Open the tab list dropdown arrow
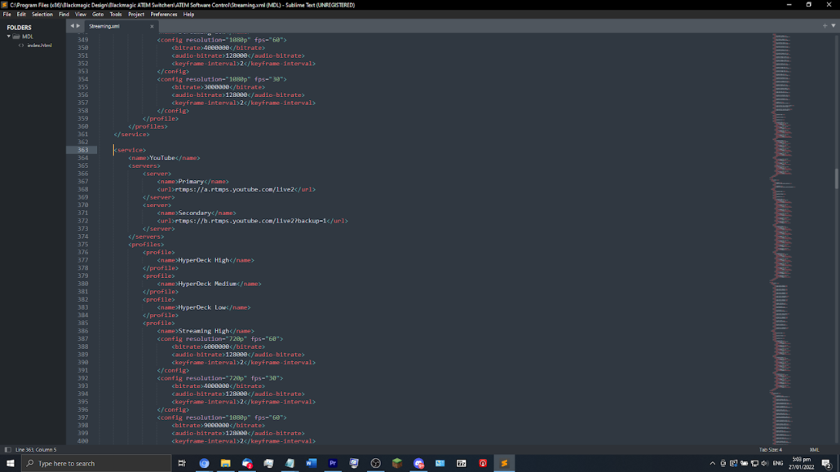Screen dimensions: 840x472 pos(833,26)
